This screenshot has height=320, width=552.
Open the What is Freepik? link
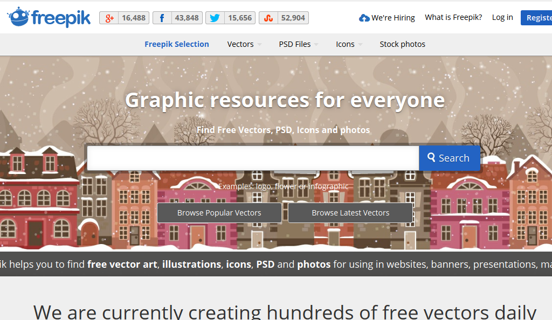point(453,17)
